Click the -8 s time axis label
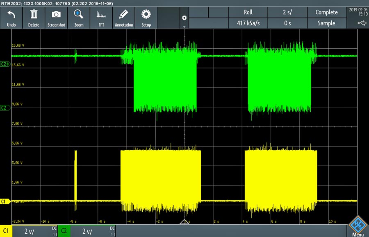 [73, 221]
